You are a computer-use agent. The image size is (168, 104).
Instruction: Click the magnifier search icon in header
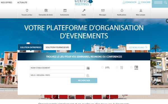click(165, 3)
